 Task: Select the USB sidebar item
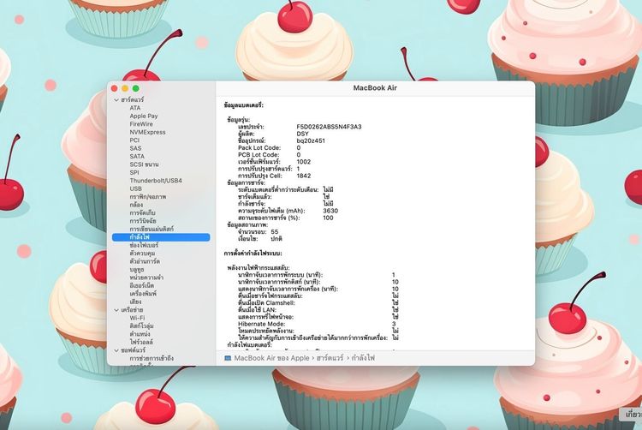coord(136,188)
